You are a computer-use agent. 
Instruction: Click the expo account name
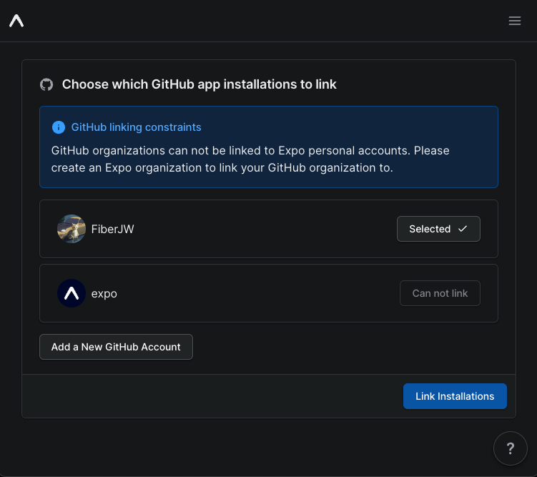(104, 294)
